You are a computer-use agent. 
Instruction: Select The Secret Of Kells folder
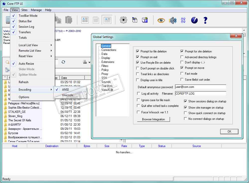pyautogui.click(x=19, y=120)
